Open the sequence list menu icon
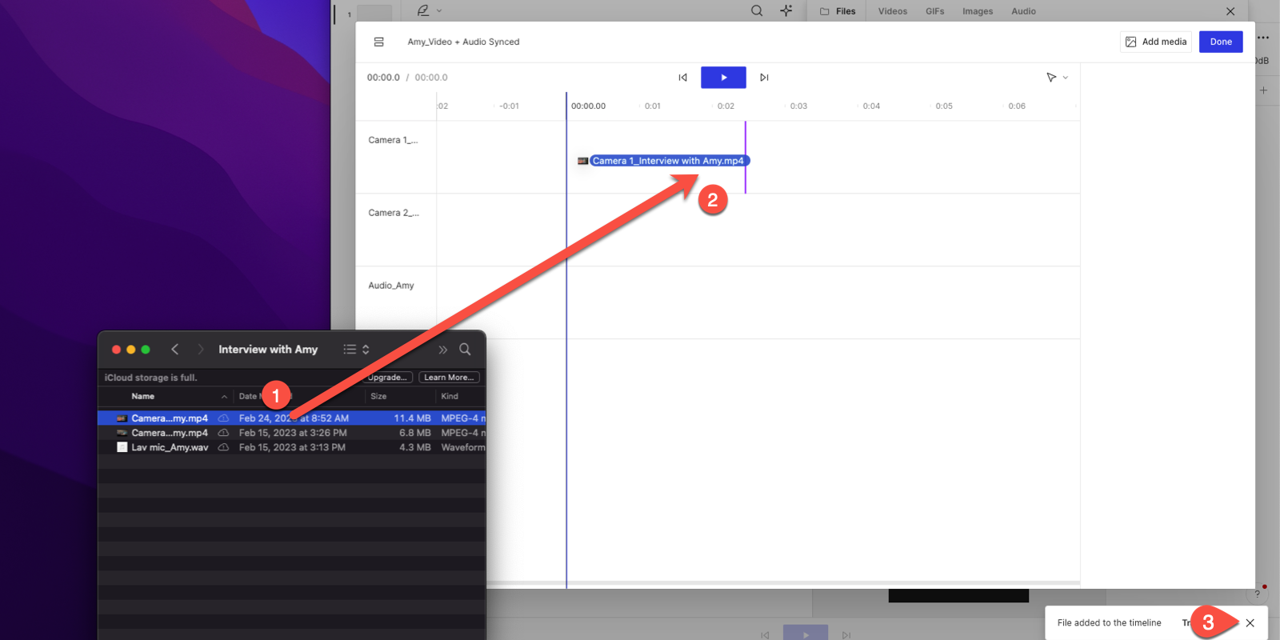1280x640 pixels. [379, 42]
